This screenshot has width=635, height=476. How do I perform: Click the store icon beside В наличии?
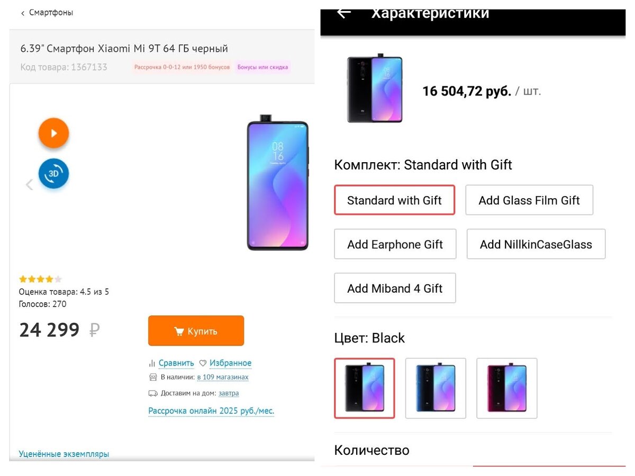tap(152, 377)
